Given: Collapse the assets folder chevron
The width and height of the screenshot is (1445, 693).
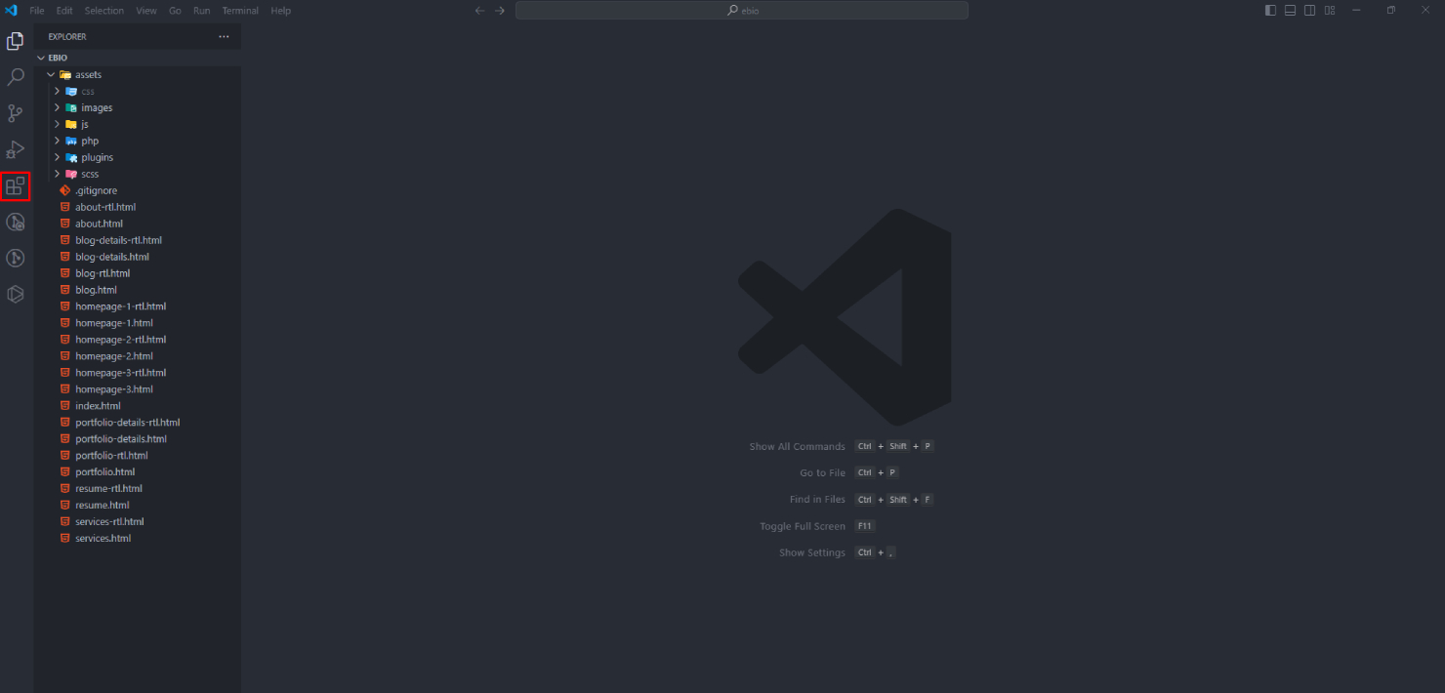Looking at the screenshot, I should 51,74.
